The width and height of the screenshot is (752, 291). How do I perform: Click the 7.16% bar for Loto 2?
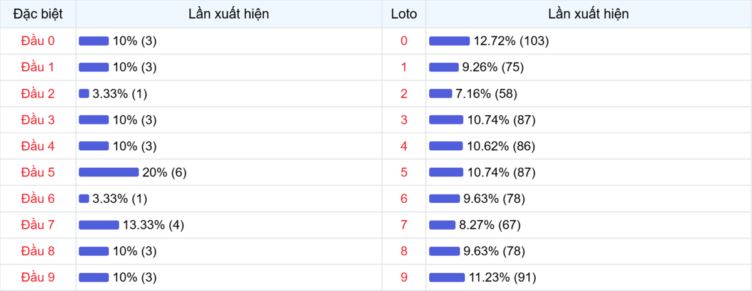pos(441,93)
